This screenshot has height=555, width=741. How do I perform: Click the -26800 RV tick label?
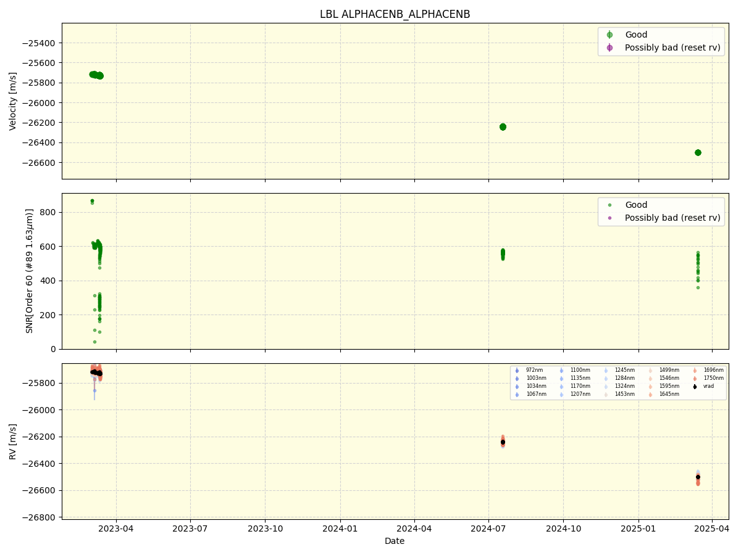pos(39,517)
